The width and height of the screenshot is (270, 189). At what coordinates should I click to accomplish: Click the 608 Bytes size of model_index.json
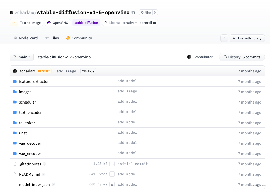click(98, 184)
